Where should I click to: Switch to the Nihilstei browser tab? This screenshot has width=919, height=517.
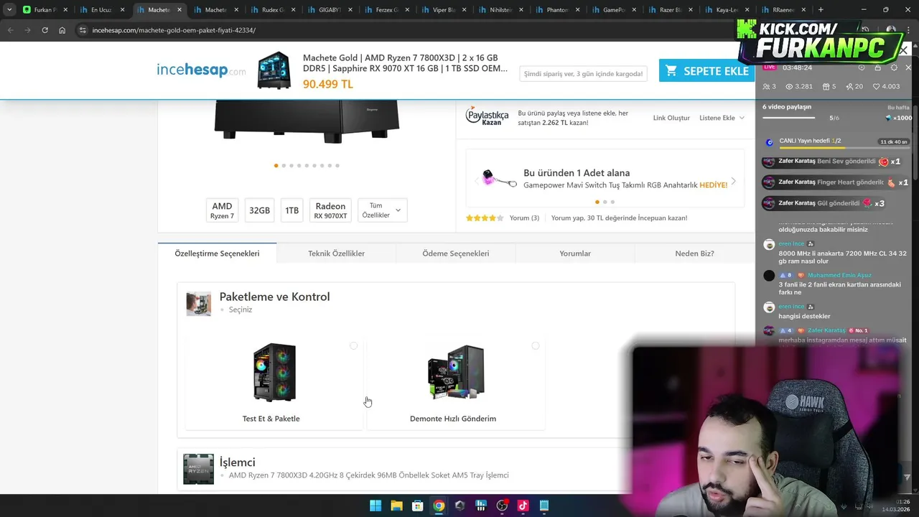pos(500,10)
